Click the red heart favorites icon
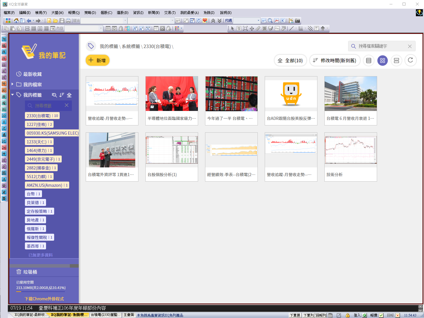This screenshot has height=318, width=424. (205, 21)
